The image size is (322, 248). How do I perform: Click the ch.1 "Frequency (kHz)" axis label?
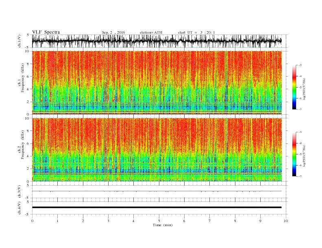click(23, 78)
